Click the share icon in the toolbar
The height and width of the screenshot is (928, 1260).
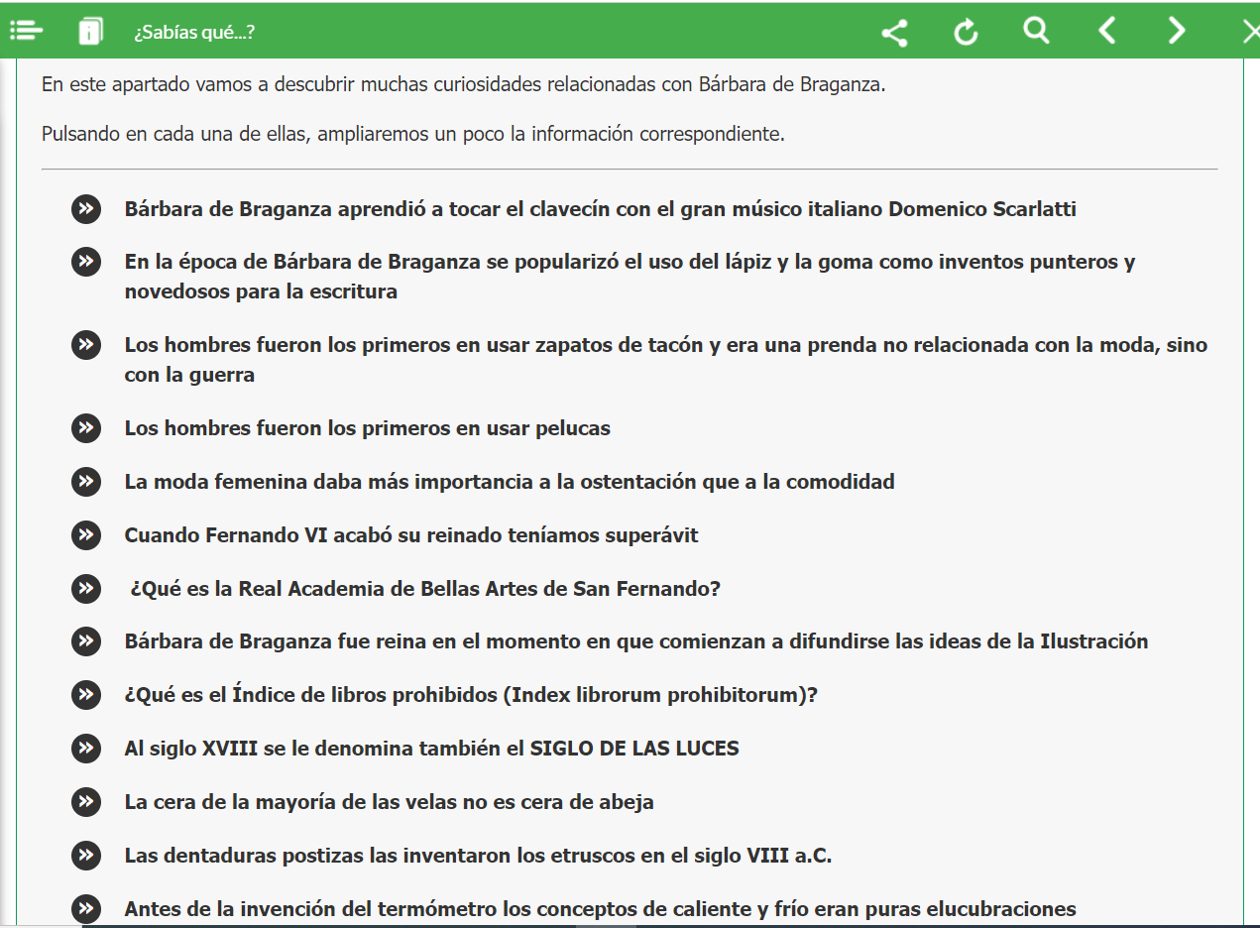894,33
